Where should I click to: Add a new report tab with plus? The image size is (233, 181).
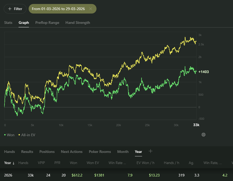[150, 151]
